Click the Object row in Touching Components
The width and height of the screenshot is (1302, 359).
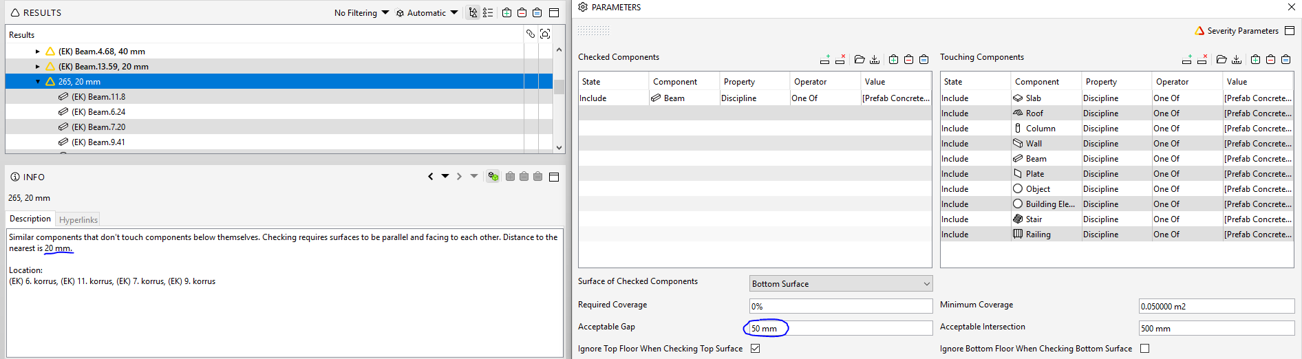coord(1117,188)
